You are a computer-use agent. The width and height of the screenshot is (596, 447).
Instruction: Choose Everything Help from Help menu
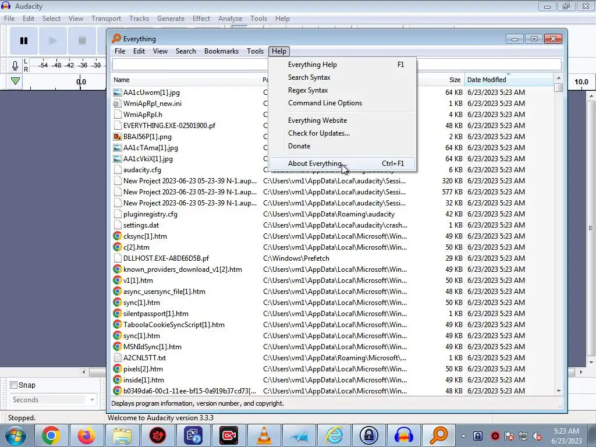pos(342,65)
